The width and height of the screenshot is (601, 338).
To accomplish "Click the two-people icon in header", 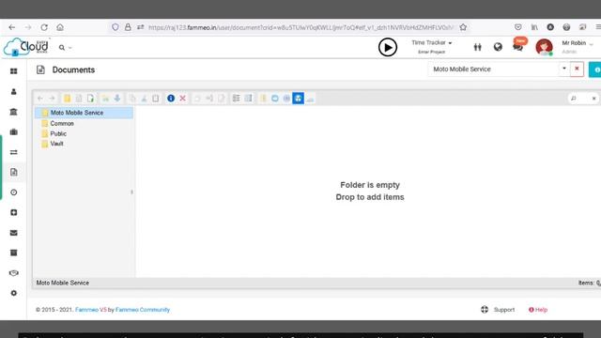I will point(477,47).
